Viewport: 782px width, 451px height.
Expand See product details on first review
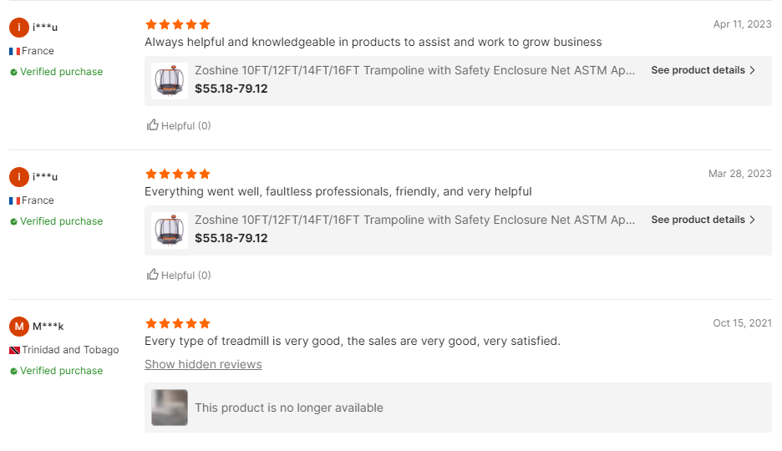point(698,70)
